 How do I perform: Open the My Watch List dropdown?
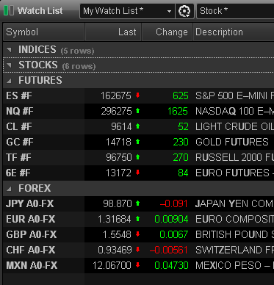coord(127,11)
